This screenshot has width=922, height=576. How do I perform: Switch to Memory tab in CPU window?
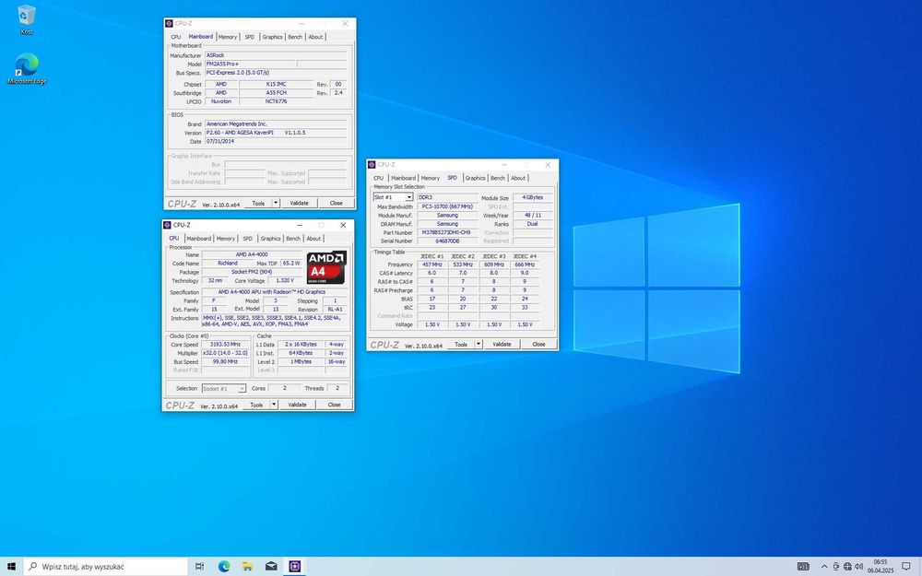tap(226, 239)
